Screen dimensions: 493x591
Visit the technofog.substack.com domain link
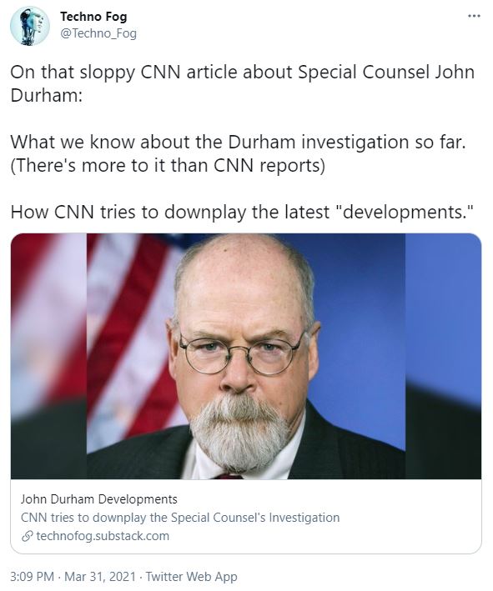pos(103,536)
